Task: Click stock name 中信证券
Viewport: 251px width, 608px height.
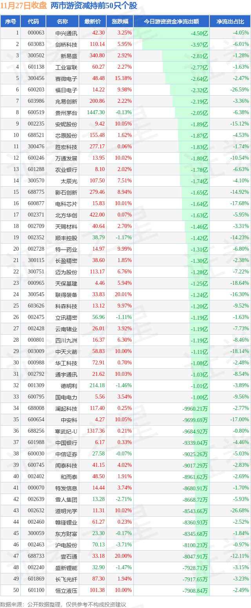Action: tap(66, 454)
